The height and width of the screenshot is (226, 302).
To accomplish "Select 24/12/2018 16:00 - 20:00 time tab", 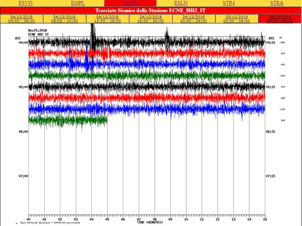I will (150, 18).
